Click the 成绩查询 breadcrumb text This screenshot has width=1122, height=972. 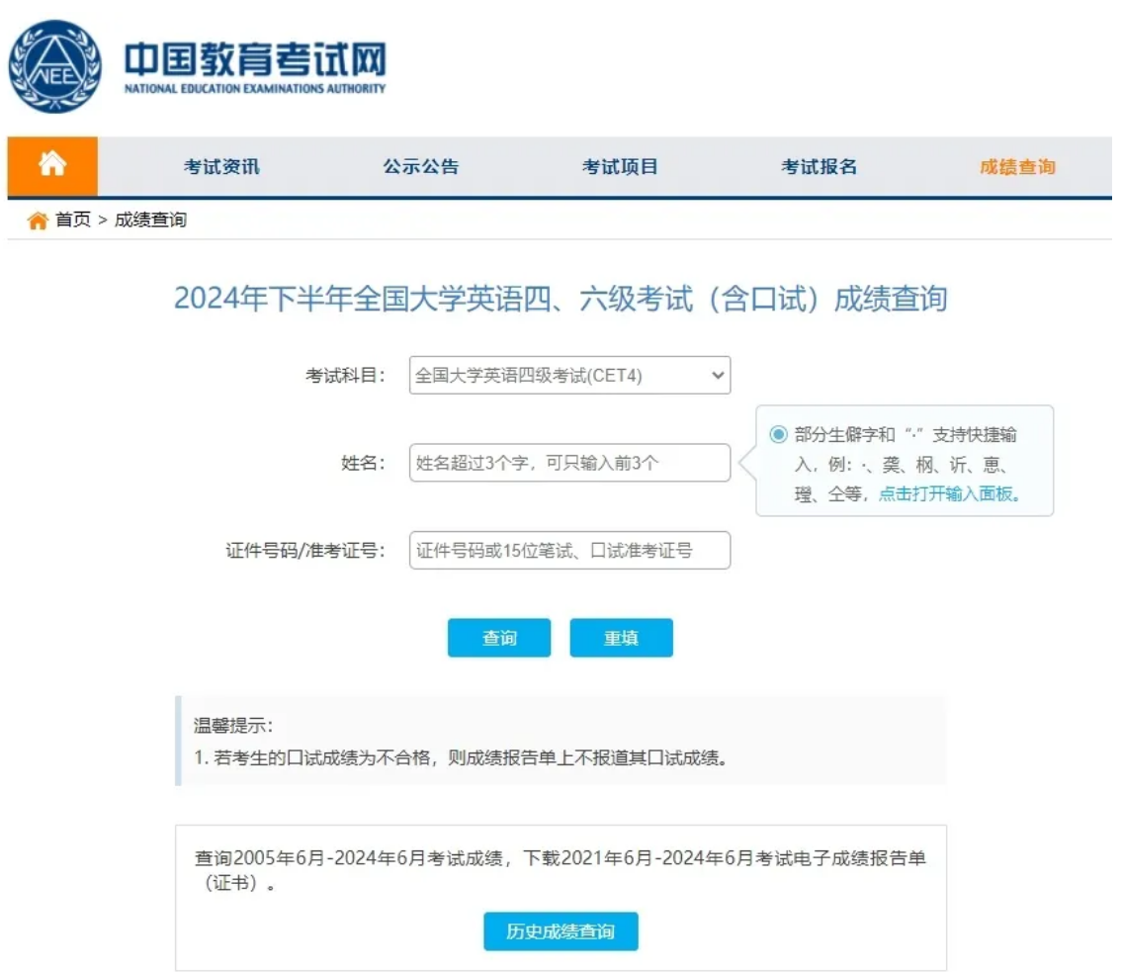click(x=150, y=221)
